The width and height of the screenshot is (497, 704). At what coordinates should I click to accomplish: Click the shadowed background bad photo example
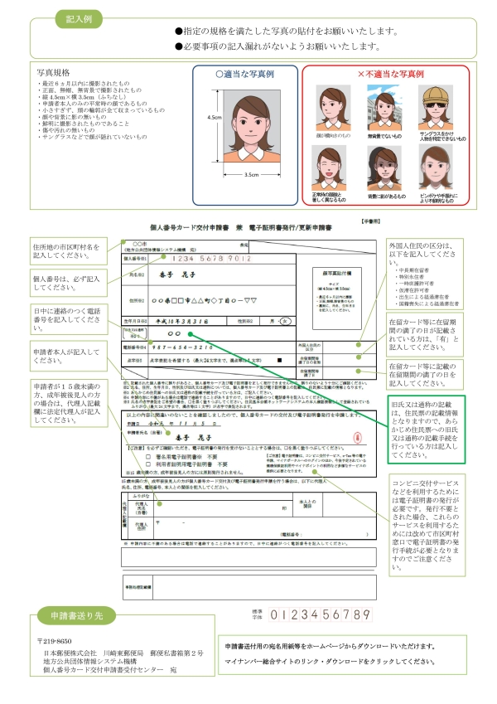[384, 168]
